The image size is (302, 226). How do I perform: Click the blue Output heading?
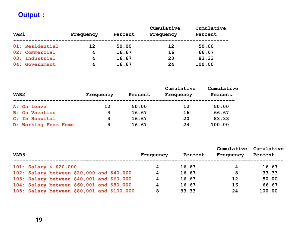[x=31, y=15]
